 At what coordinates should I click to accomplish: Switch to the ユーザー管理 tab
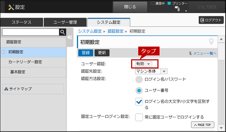[x=65, y=22]
